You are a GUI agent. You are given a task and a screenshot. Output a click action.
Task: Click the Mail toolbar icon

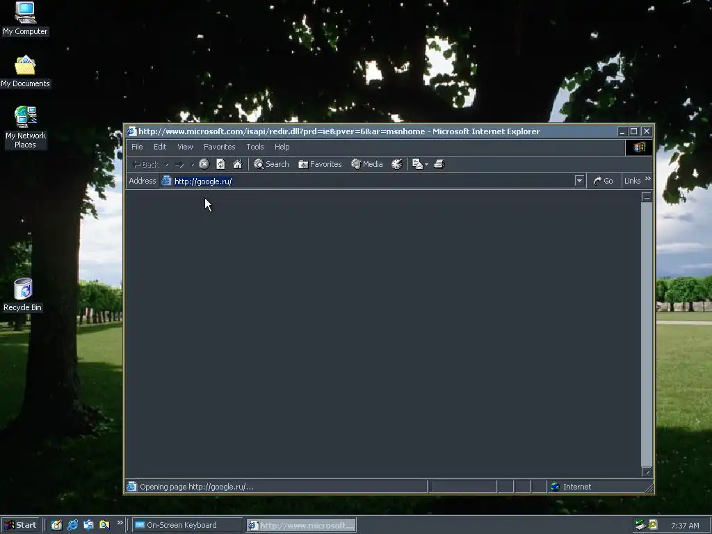tap(417, 164)
